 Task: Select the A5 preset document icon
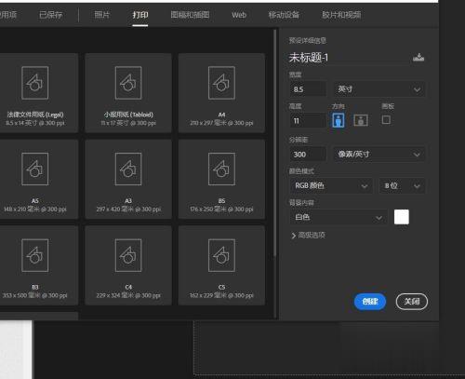pos(35,169)
